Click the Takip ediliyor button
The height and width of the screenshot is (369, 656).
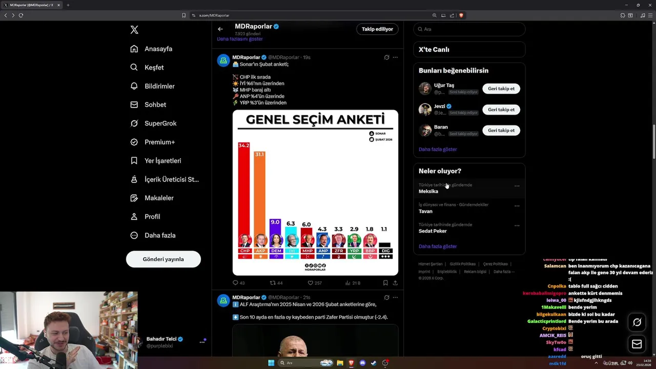click(377, 29)
